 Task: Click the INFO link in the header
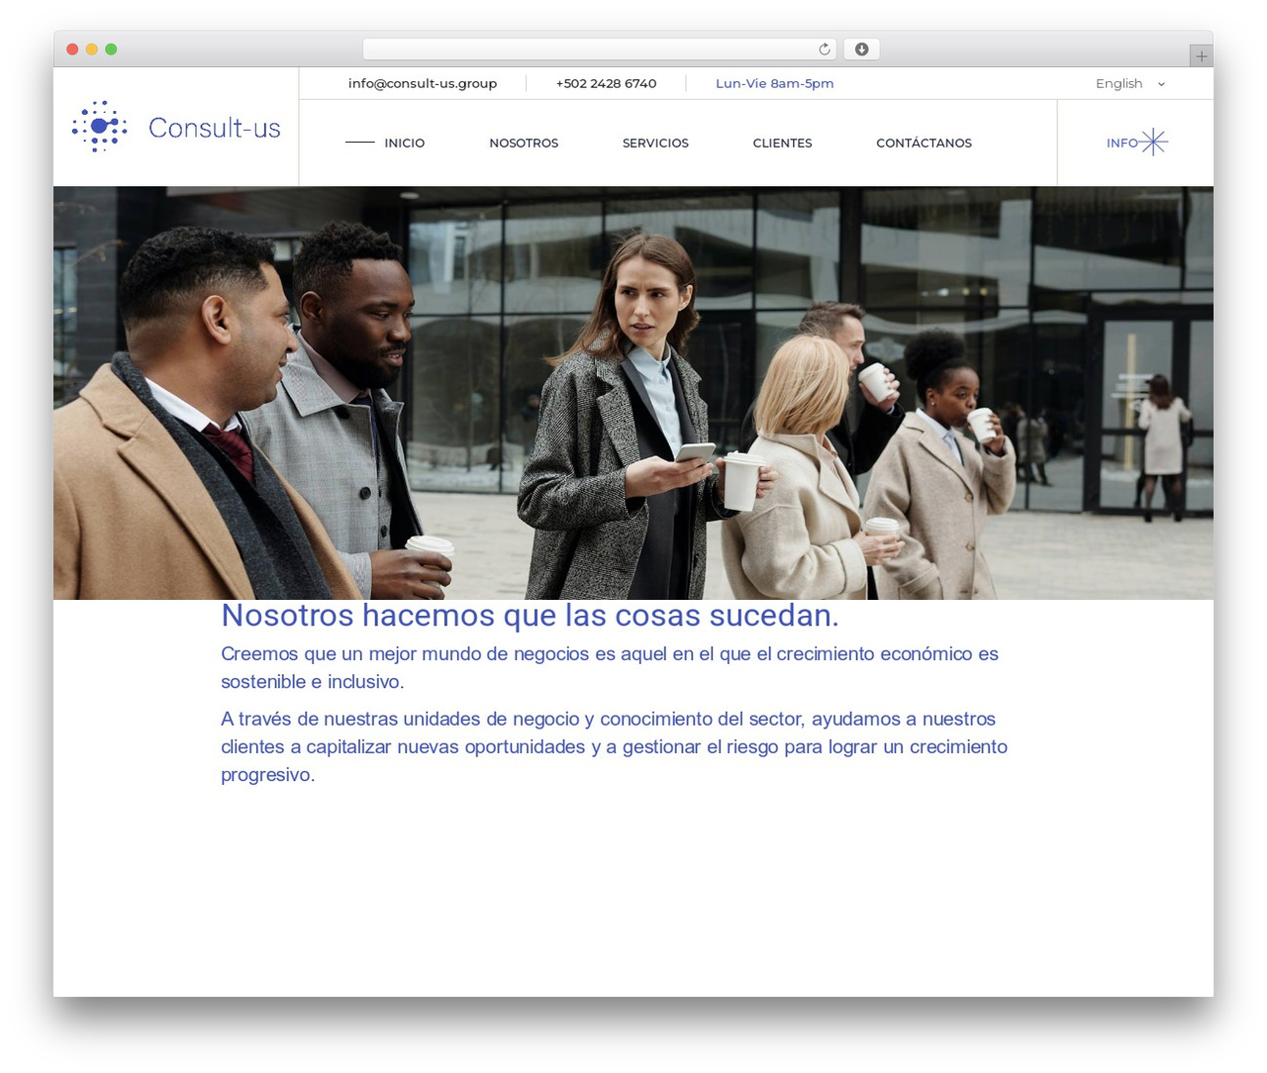click(x=1122, y=144)
